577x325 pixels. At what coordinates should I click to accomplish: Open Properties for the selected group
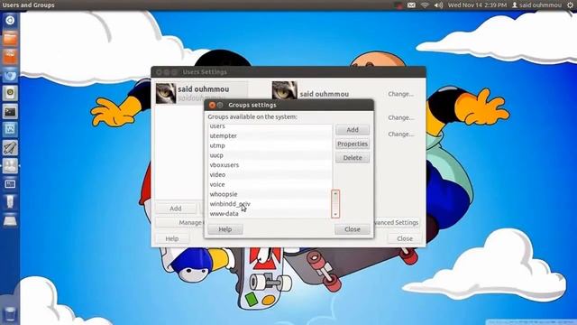tap(353, 144)
